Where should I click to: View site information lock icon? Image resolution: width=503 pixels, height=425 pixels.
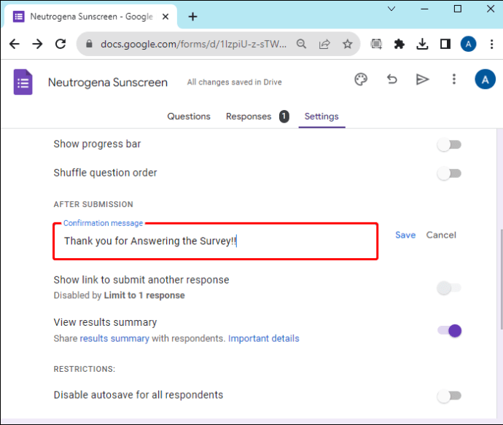(89, 44)
